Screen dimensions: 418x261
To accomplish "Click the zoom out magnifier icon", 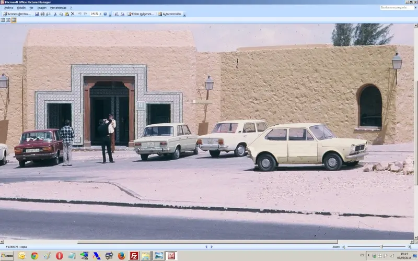I will pyautogui.click(x=343, y=247).
